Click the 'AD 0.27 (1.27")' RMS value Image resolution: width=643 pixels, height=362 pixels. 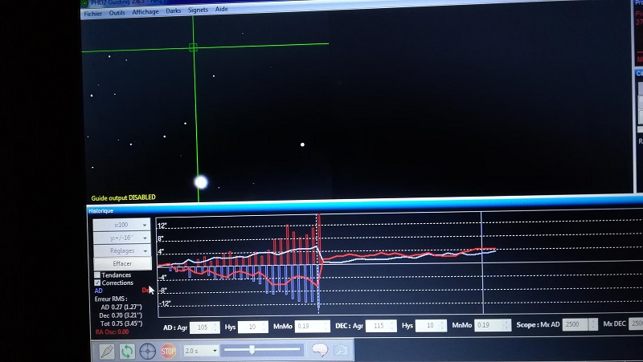(121, 307)
